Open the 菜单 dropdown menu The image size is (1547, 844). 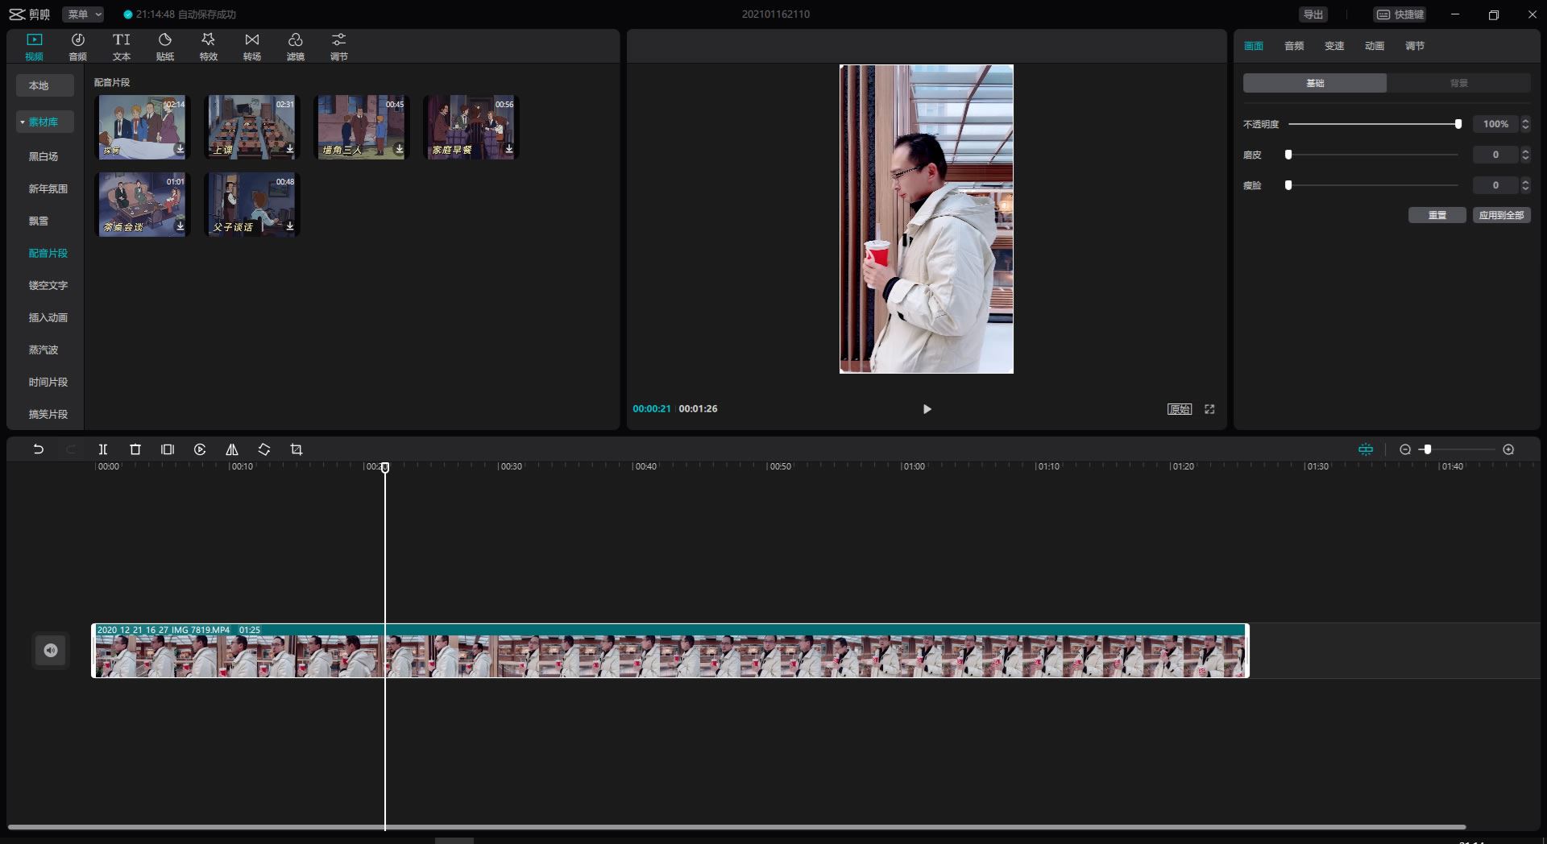pos(83,14)
